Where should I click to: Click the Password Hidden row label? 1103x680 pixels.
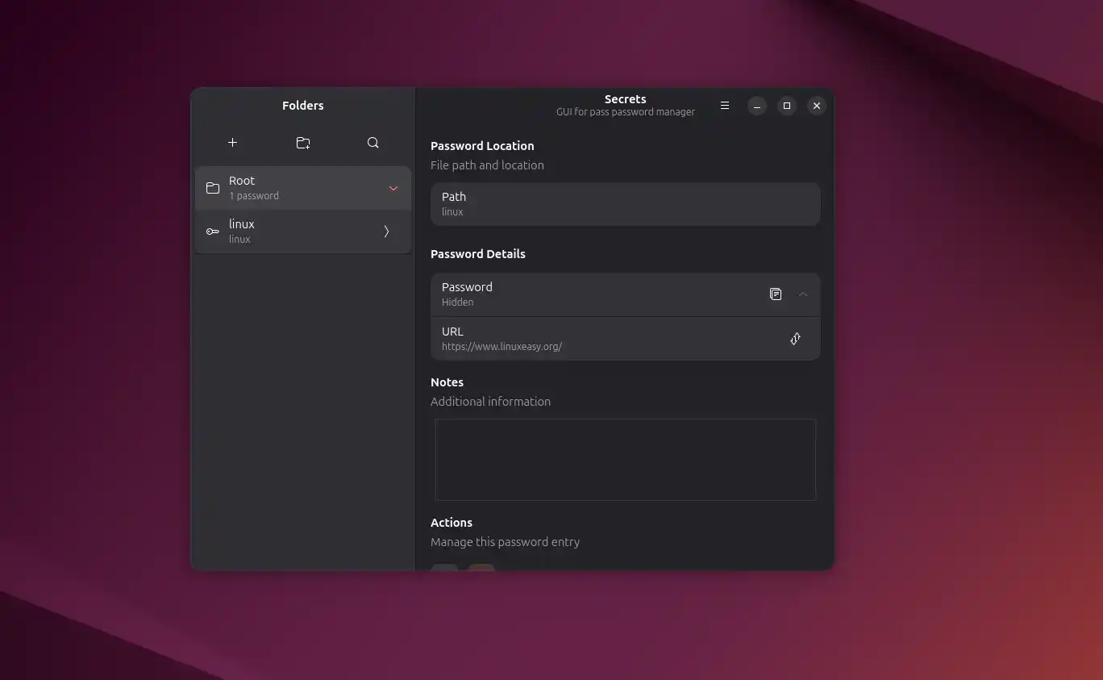(467, 294)
